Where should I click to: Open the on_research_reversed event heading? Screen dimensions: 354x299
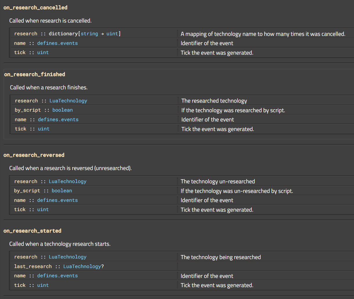click(x=34, y=155)
